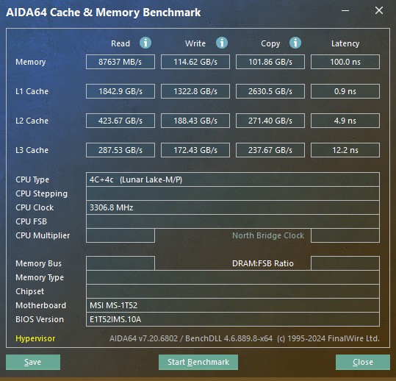
Task: Minimize the AIDA64 benchmark window
Action: (345, 10)
